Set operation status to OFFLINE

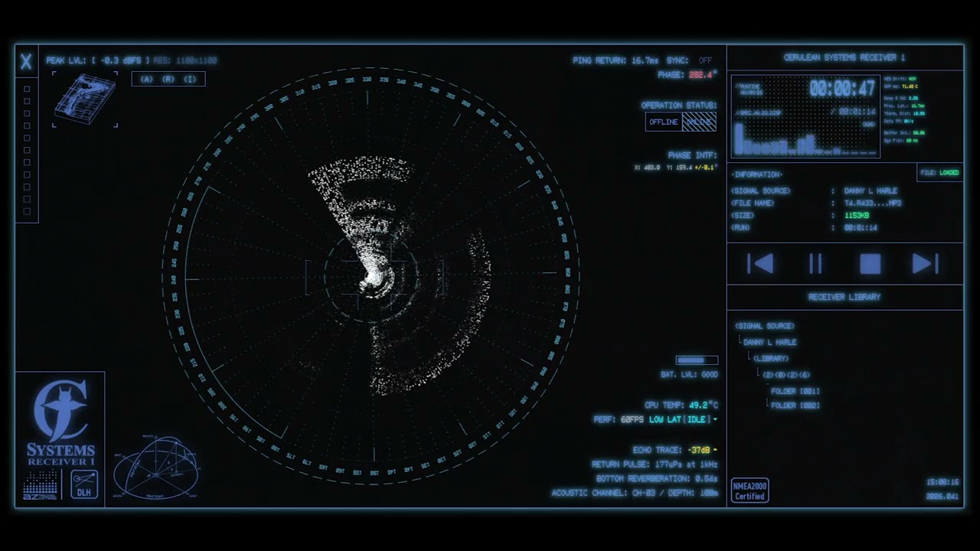point(663,122)
